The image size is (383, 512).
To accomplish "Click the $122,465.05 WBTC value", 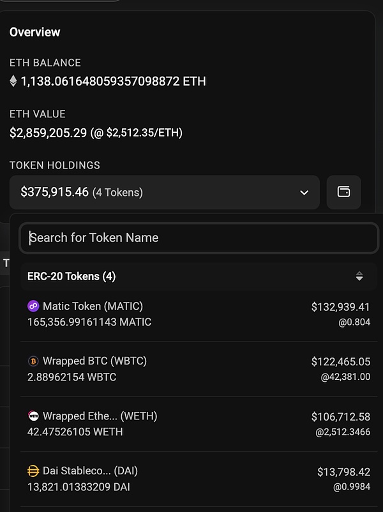I will click(x=340, y=362).
